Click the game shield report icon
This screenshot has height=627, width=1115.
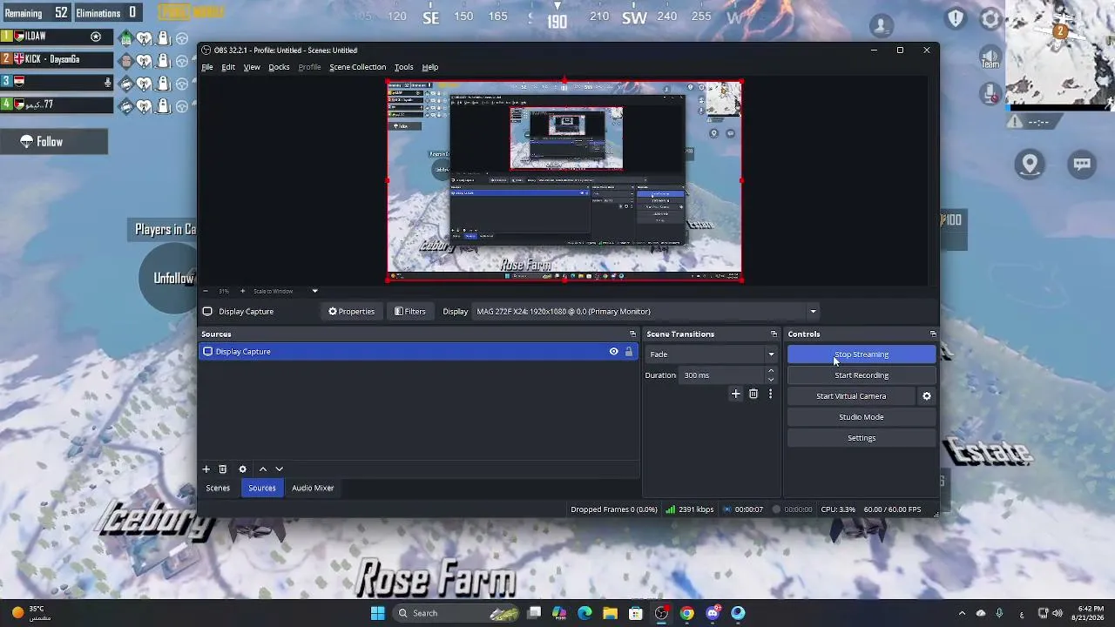point(956,19)
